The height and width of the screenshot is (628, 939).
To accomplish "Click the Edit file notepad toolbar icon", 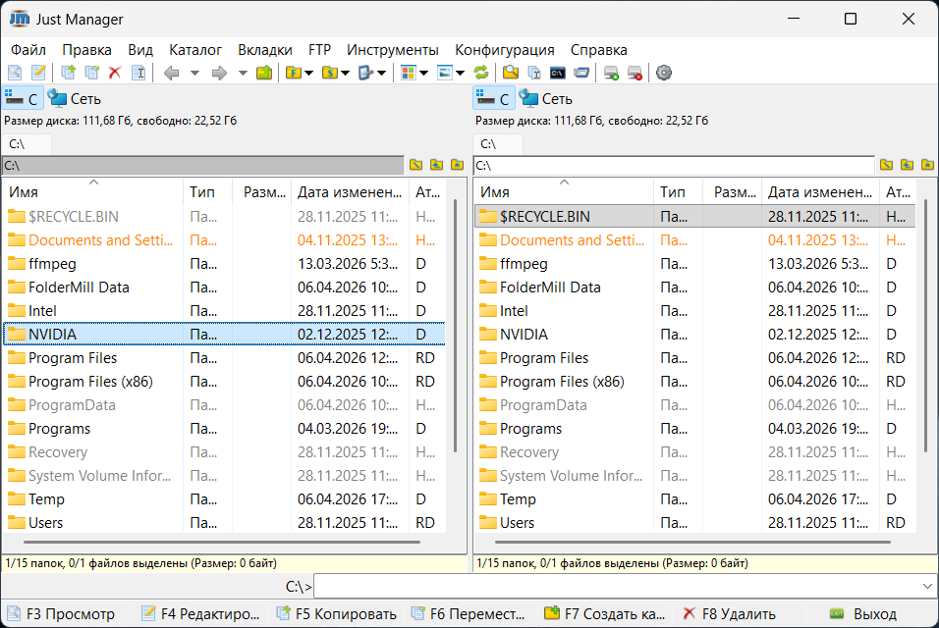I will [38, 73].
